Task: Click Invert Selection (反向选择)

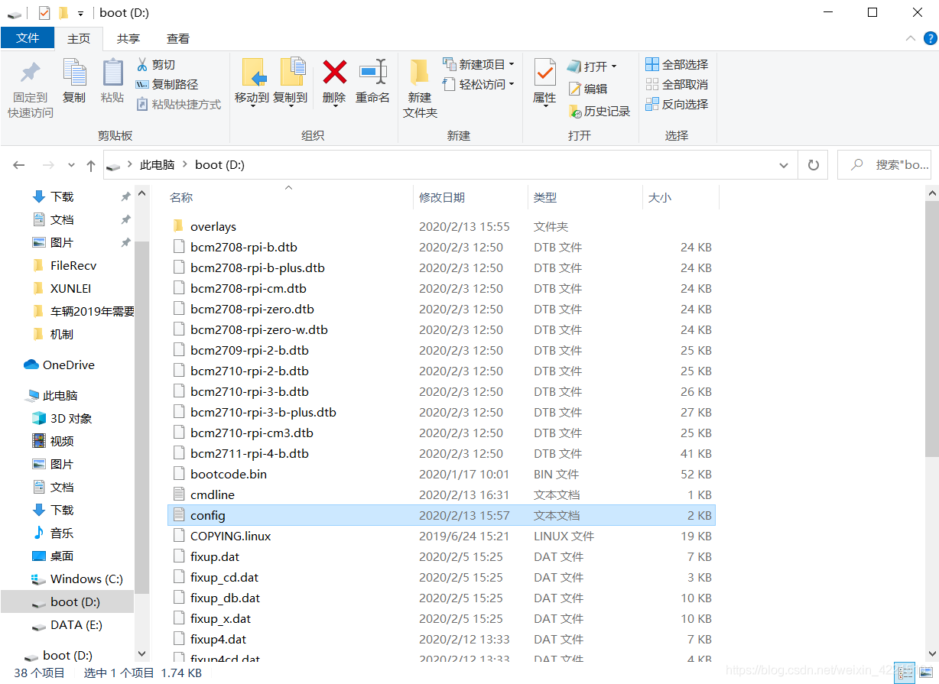Action: (677, 104)
